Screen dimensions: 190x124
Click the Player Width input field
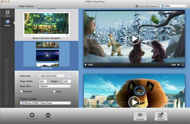click(x=43, y=81)
